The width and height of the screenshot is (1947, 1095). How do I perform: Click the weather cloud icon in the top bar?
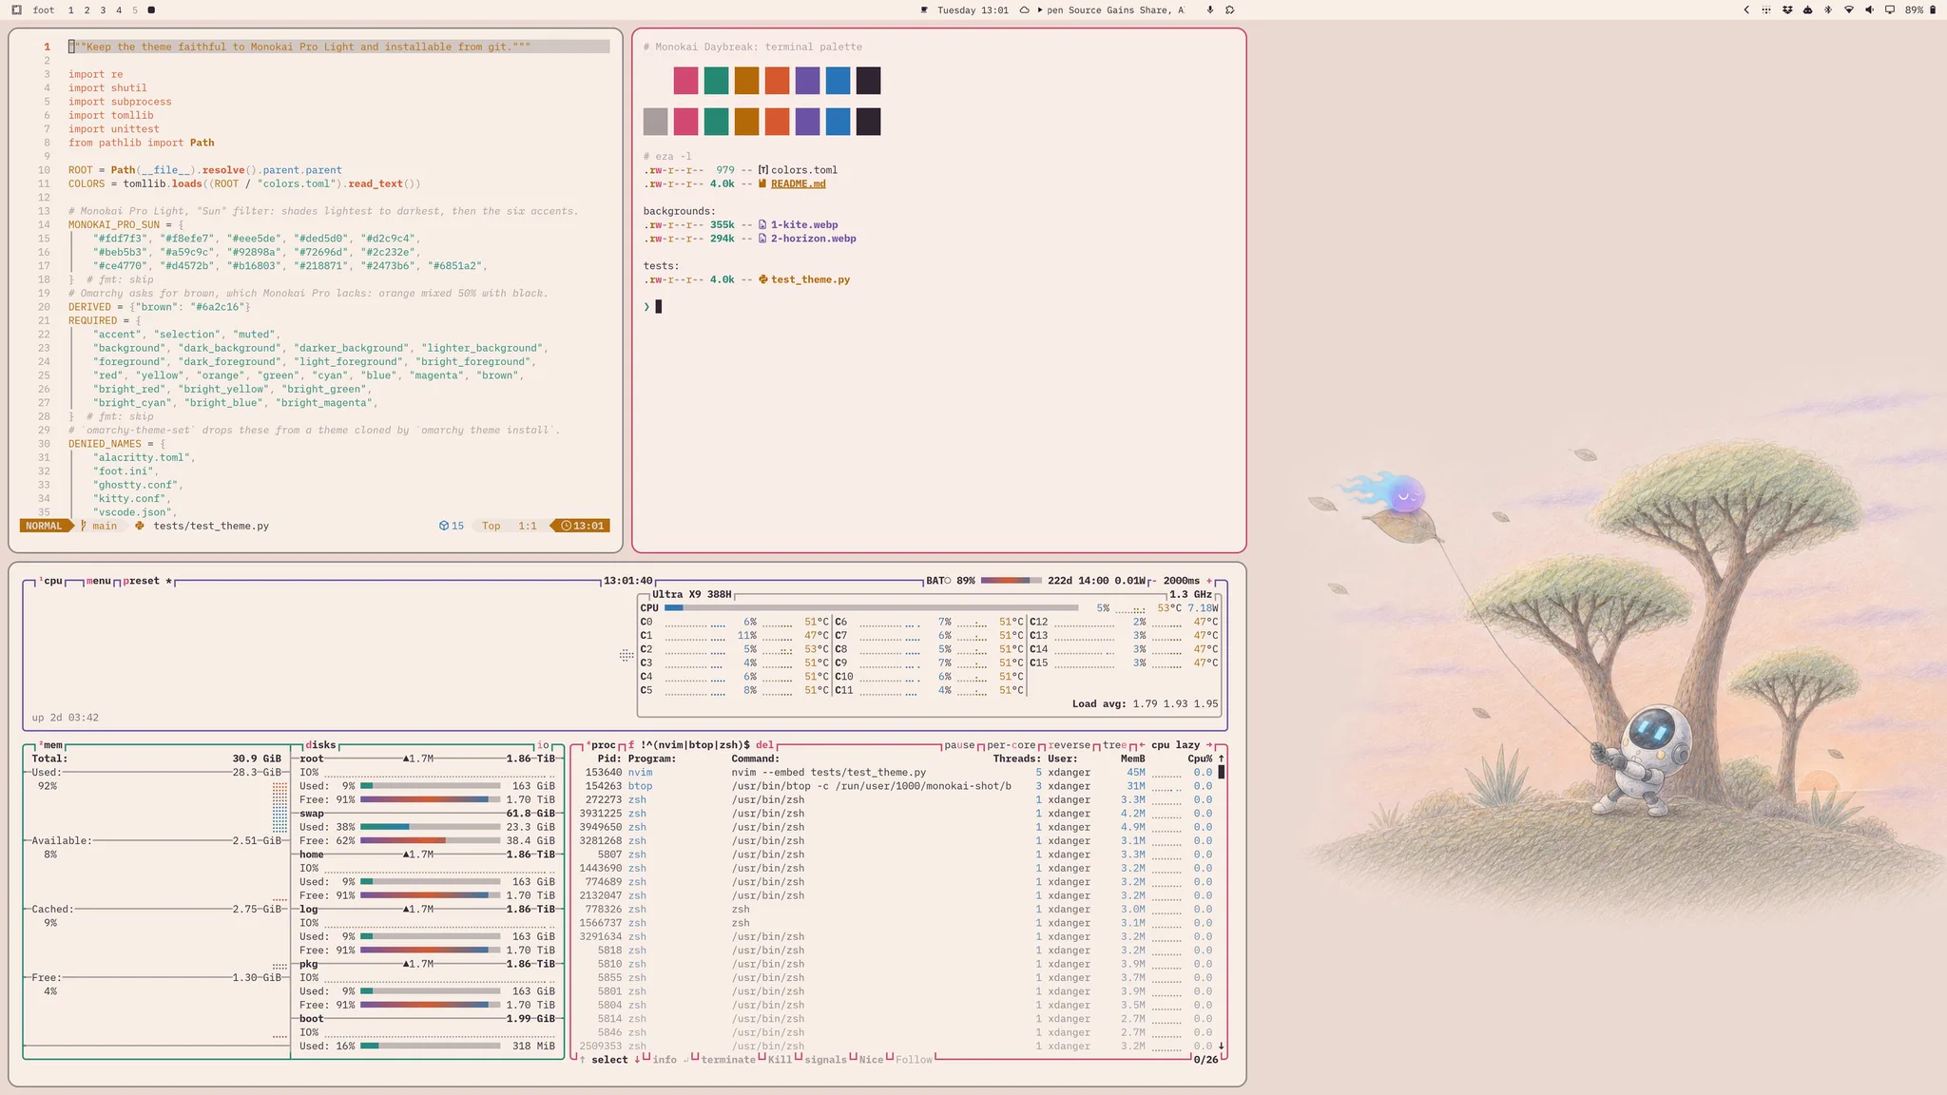(x=1024, y=10)
